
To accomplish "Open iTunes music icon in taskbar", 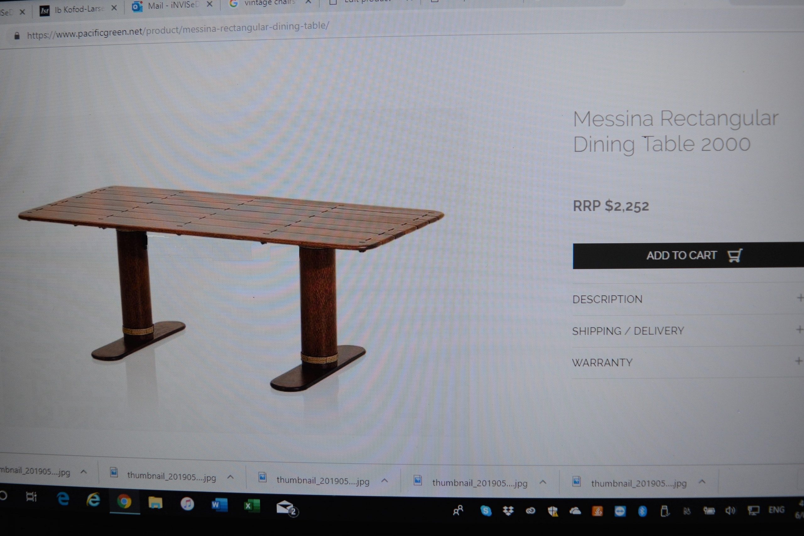I will tap(187, 504).
